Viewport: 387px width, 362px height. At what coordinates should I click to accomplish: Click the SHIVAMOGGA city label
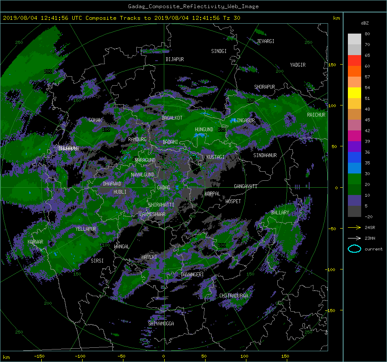[161, 323]
